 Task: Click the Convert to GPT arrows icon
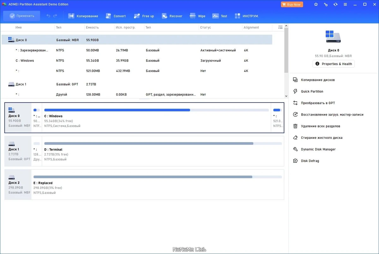pos(295,103)
